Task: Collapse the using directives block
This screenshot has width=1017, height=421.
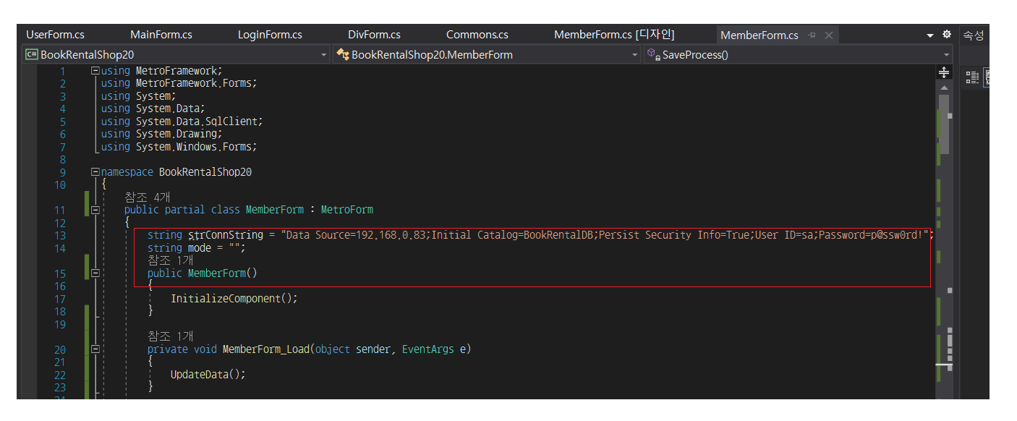Action: (x=95, y=71)
